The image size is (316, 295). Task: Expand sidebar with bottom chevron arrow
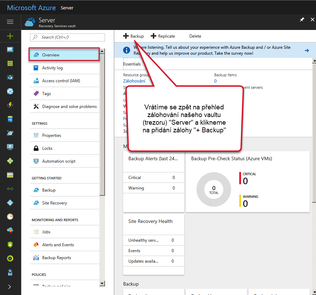(9, 287)
